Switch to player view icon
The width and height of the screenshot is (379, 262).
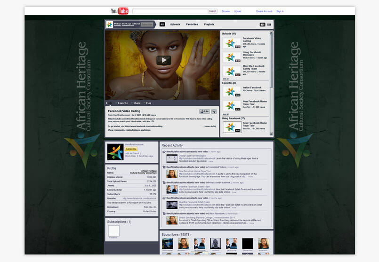click(x=262, y=24)
